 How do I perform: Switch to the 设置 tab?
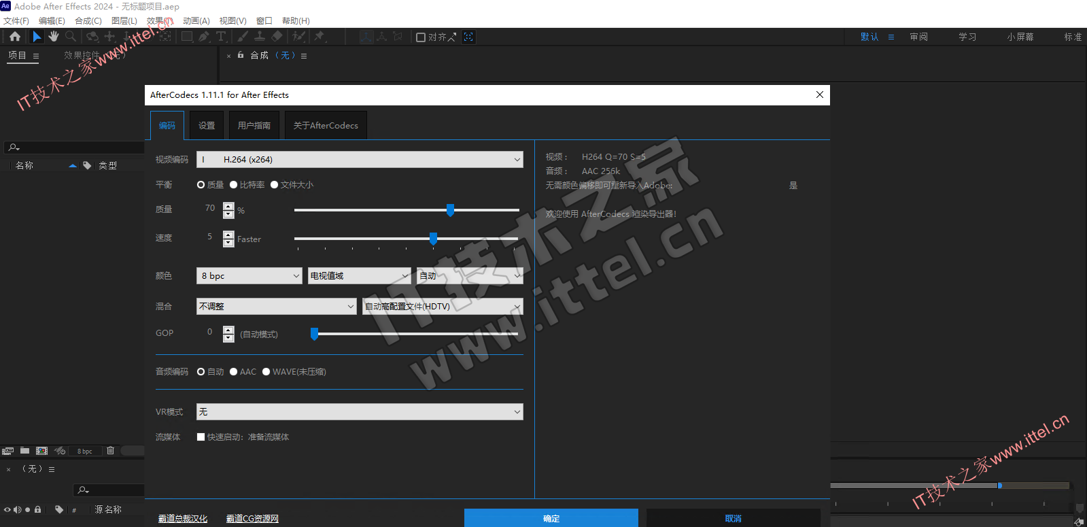coord(207,125)
